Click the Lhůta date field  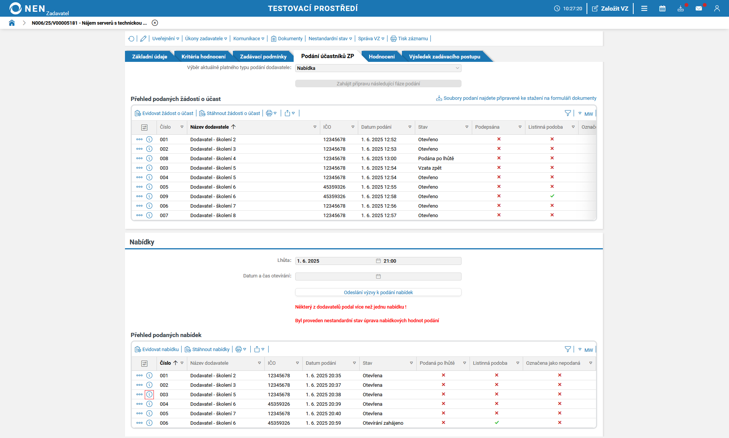tap(334, 261)
